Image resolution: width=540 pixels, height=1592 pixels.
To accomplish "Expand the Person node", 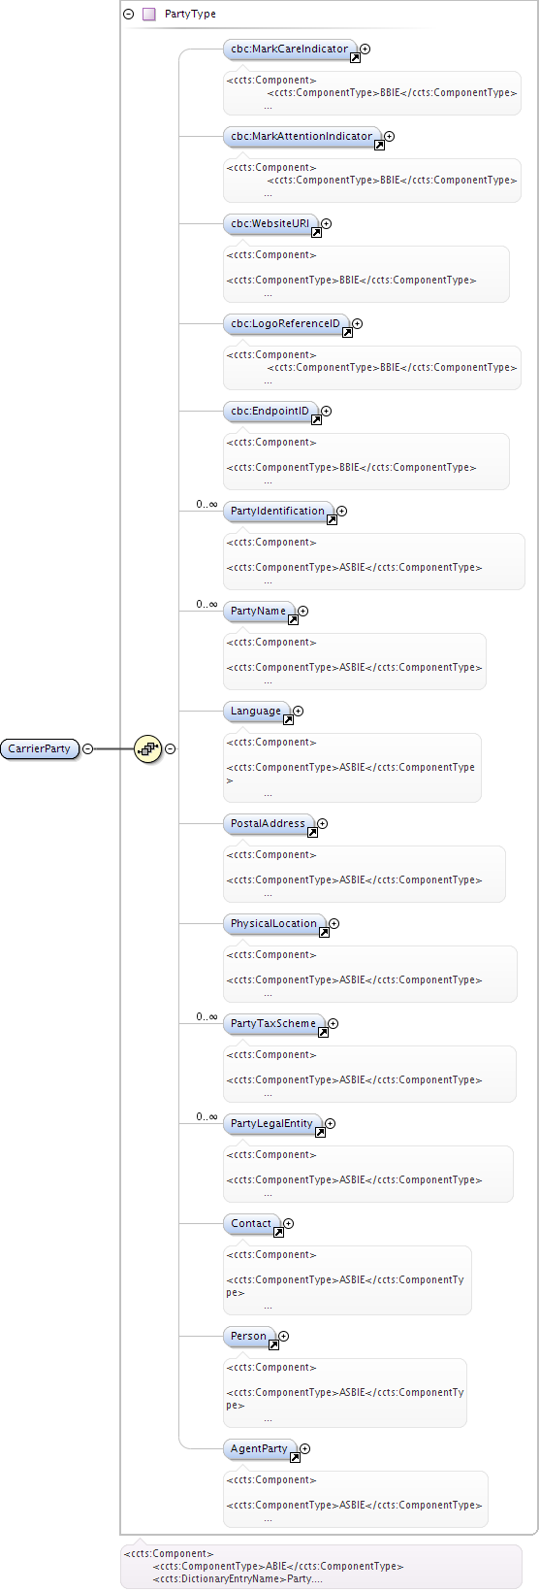I will click(x=284, y=1337).
